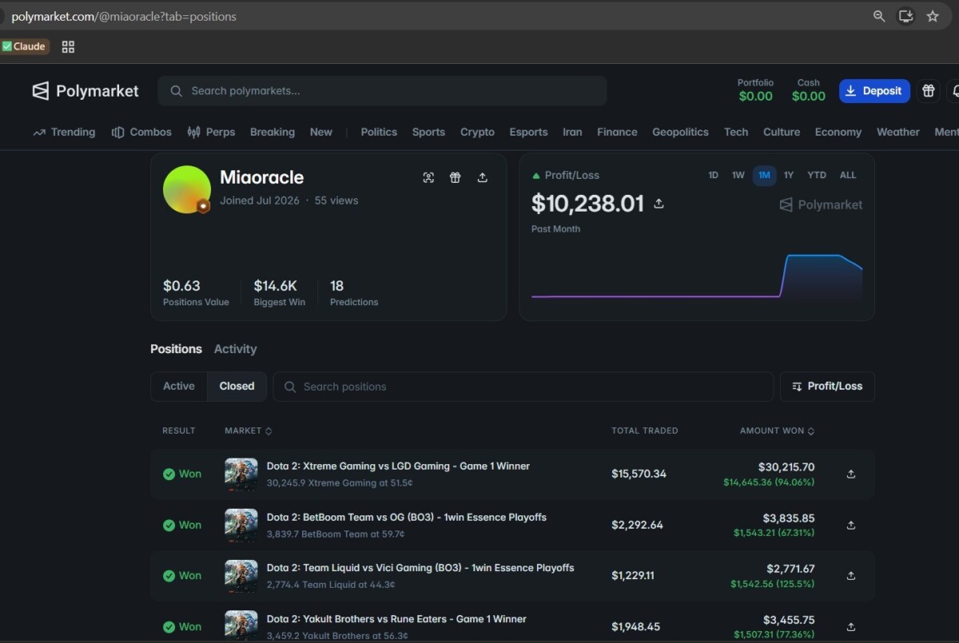Open the Perps section
Viewport: 959px width, 643px height.
(211, 133)
